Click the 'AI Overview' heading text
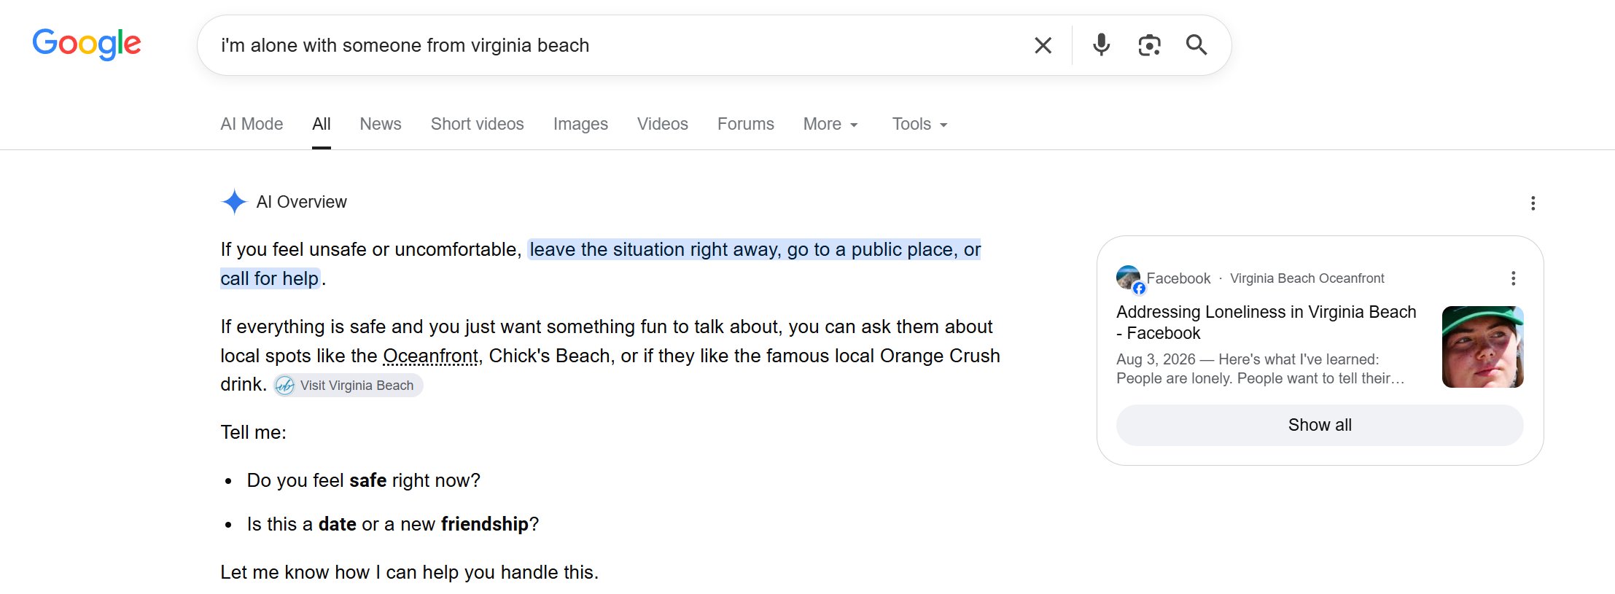 click(302, 202)
